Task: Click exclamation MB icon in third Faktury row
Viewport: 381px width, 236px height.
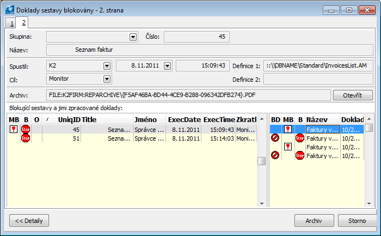Action: (288, 147)
